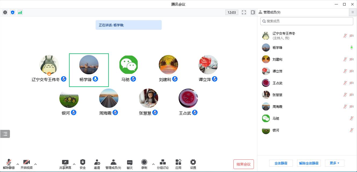Click mic badge beside 王占武 in grid
357x172 pixels.
195,113
